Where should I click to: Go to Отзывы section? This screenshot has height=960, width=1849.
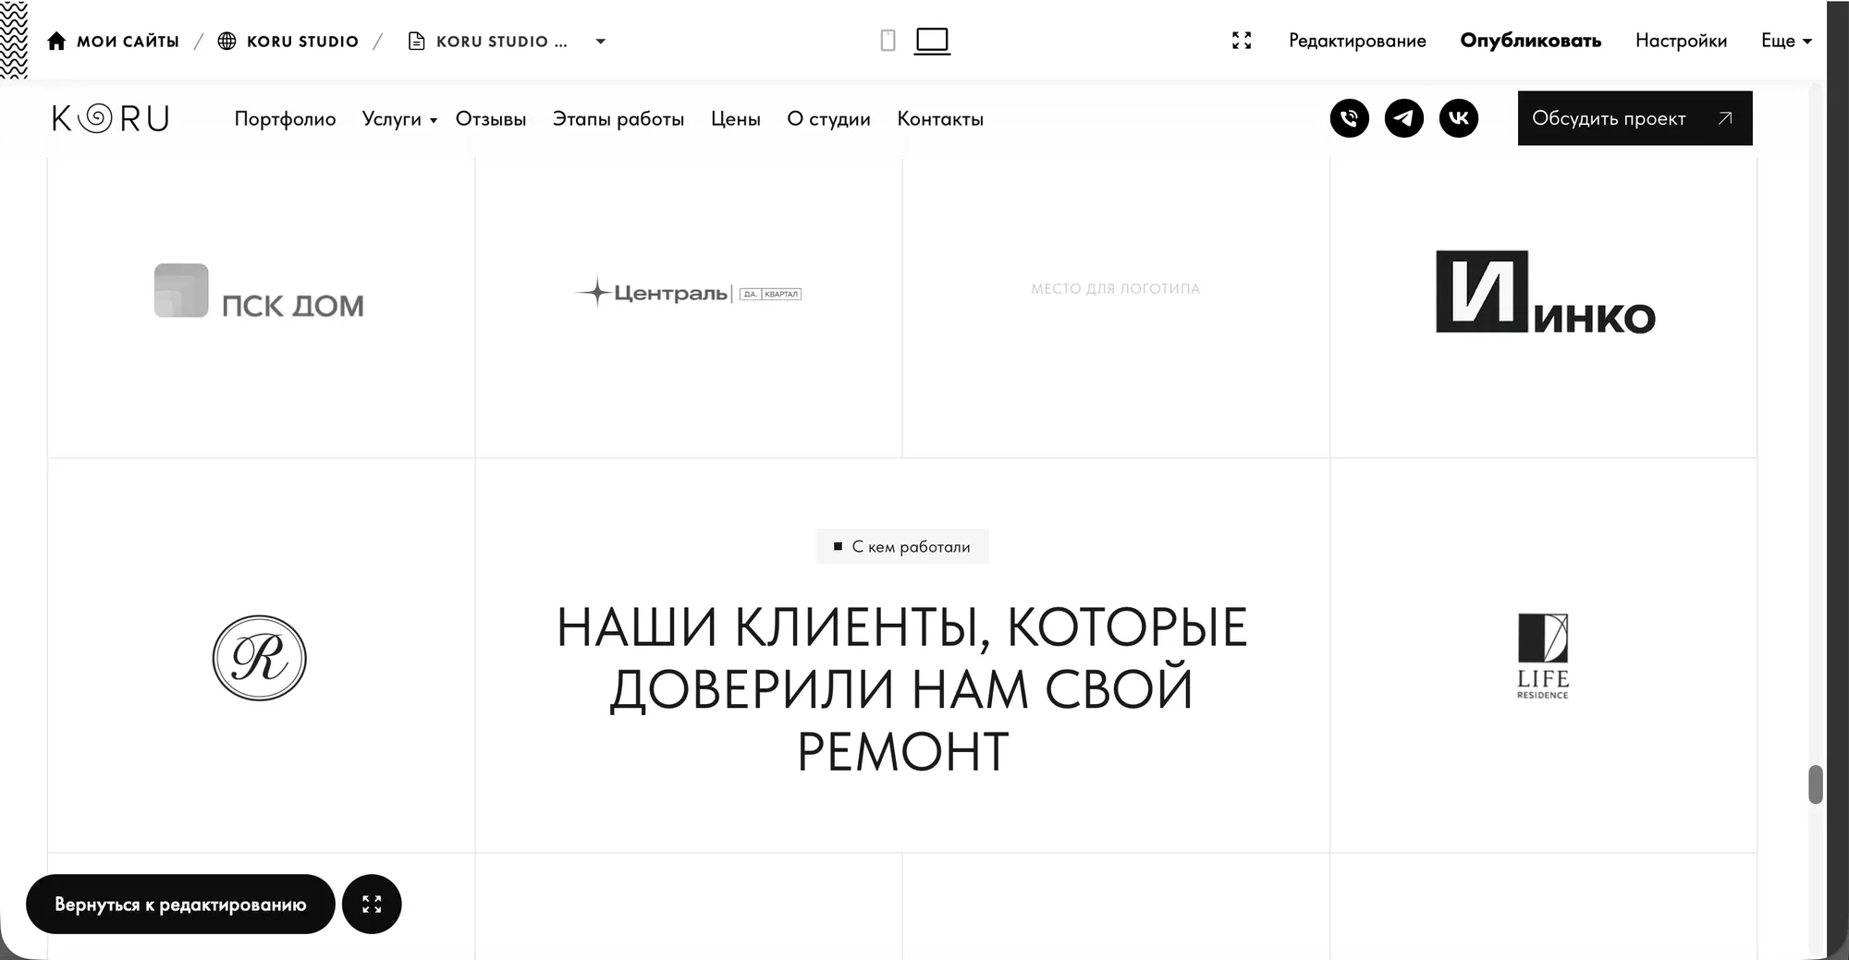[491, 119]
